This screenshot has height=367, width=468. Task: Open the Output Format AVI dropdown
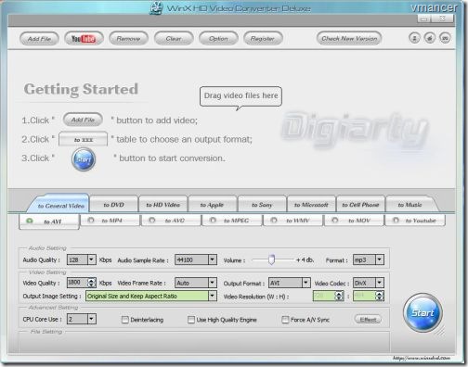(305, 283)
